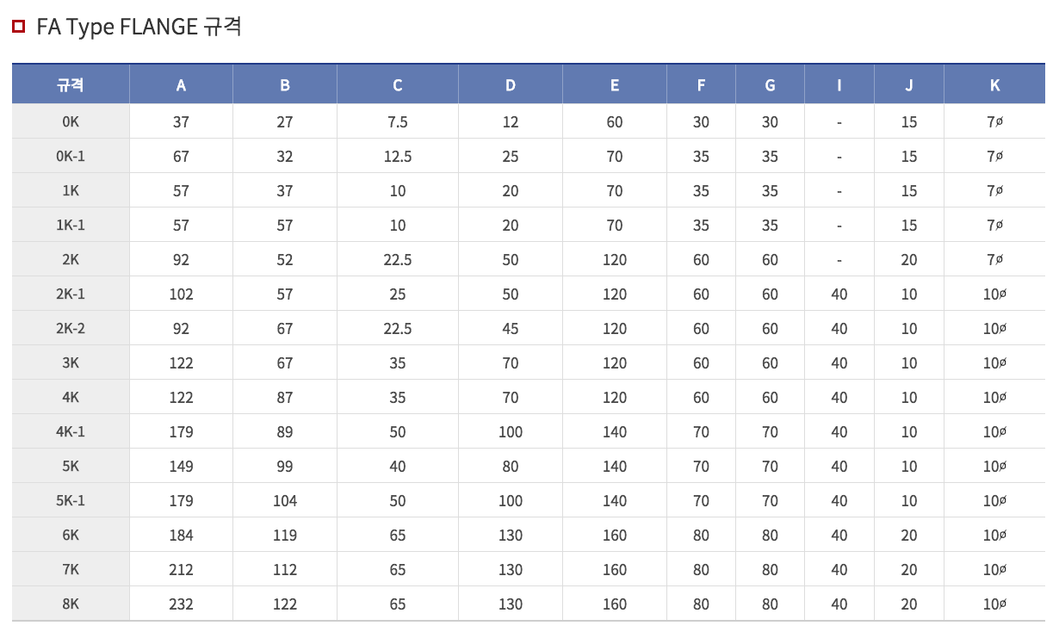Click value 45 in the 2K-2 row
1059x638 pixels.
511,329
